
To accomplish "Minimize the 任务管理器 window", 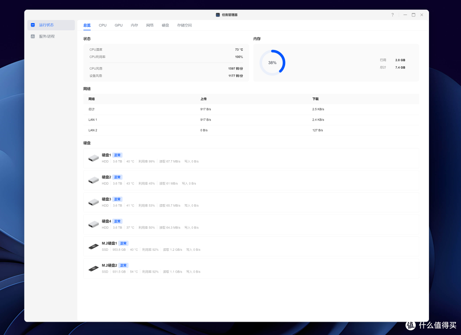I will (405, 15).
